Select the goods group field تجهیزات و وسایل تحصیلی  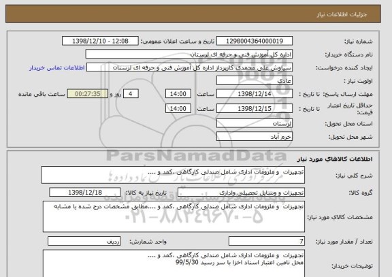point(241,193)
